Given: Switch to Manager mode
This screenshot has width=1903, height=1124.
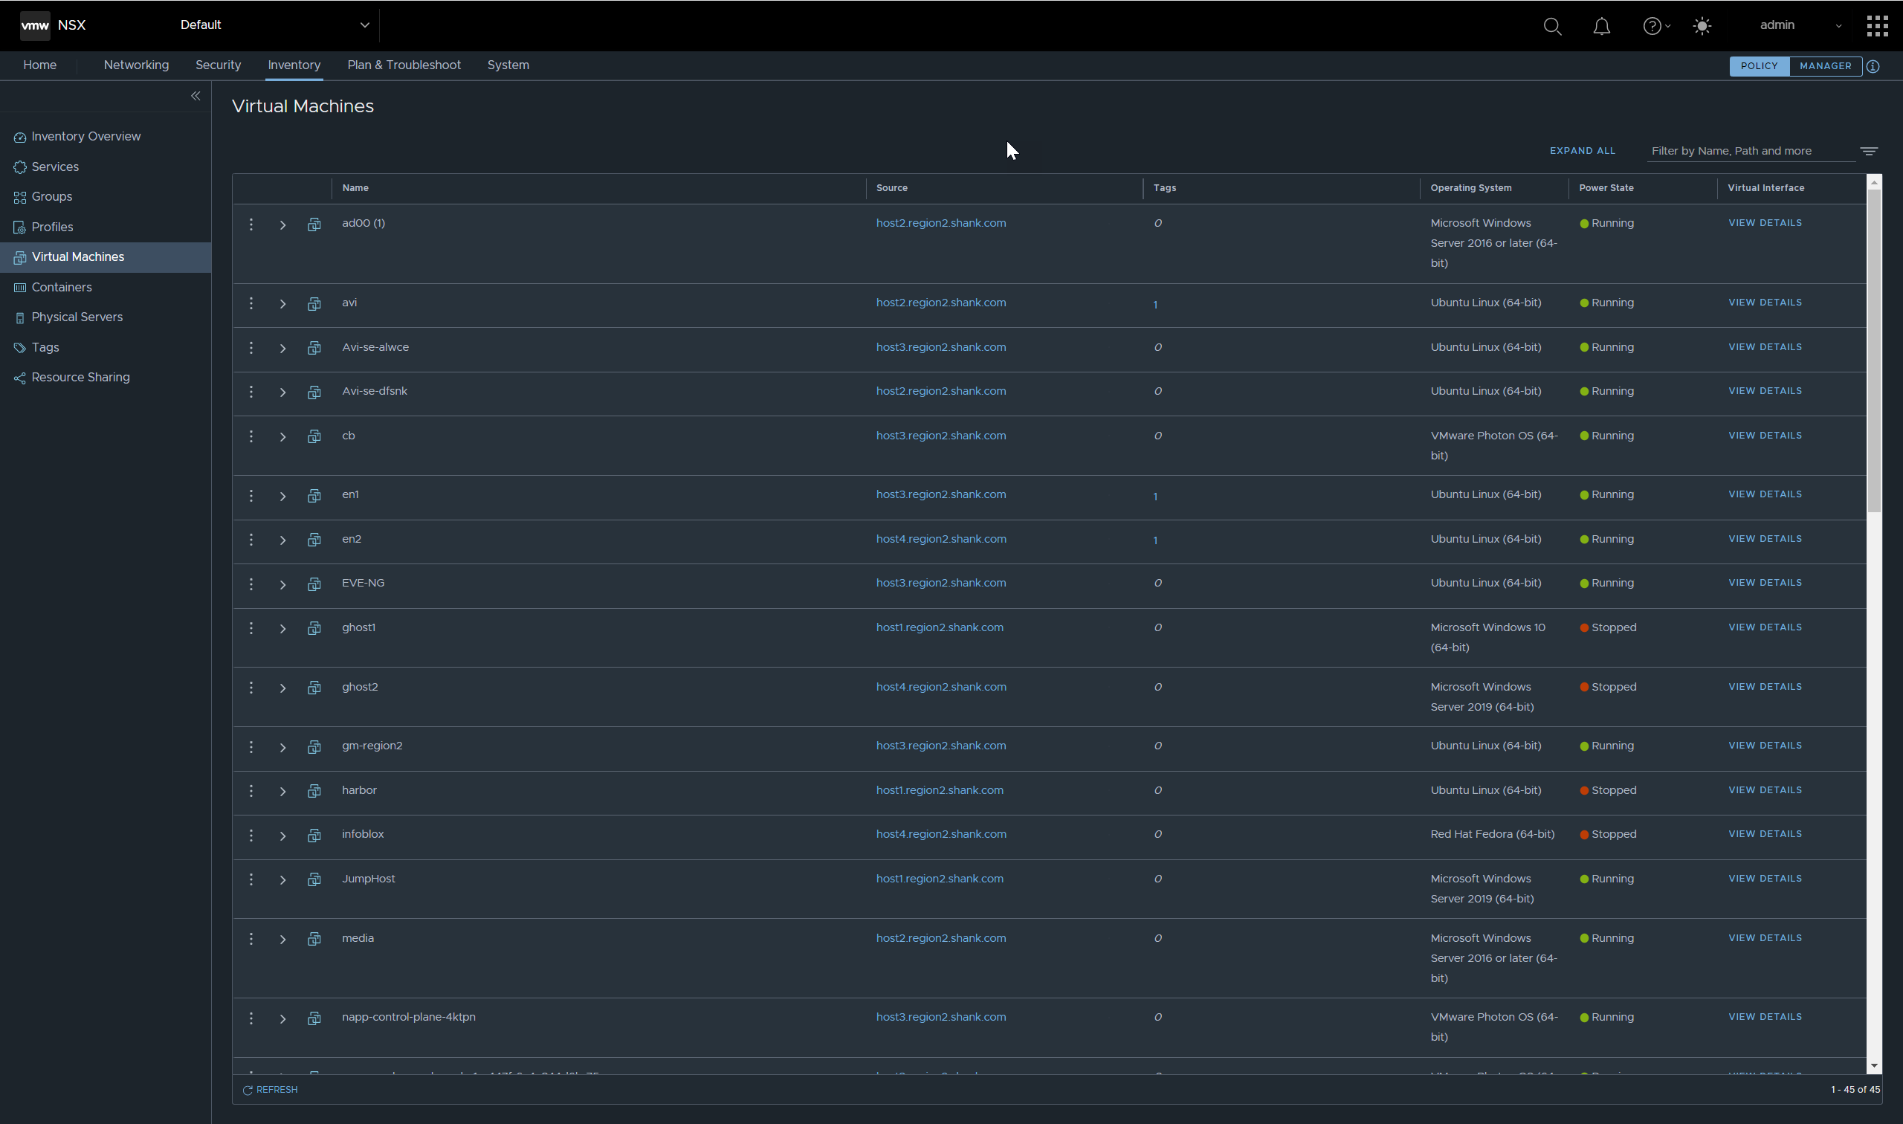Looking at the screenshot, I should point(1825,67).
